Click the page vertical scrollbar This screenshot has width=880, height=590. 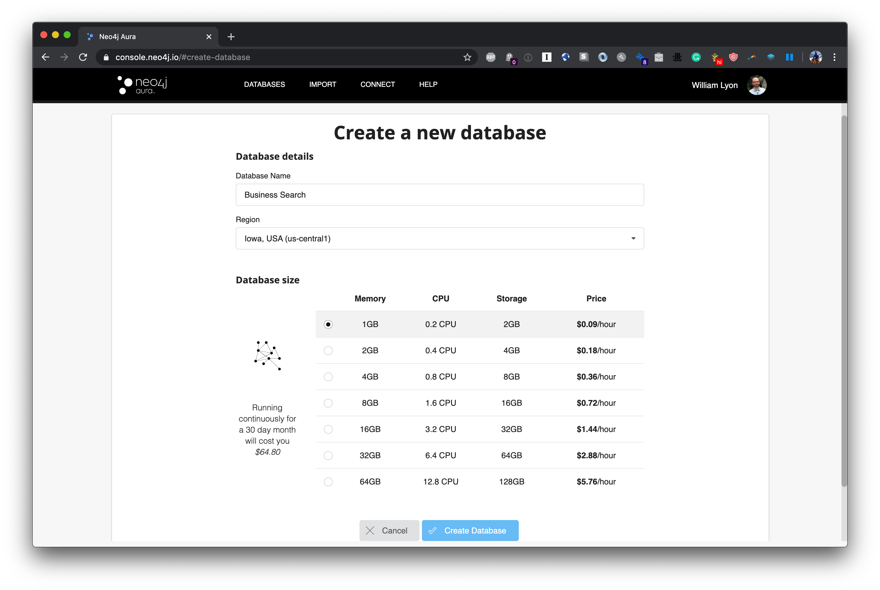point(844,301)
